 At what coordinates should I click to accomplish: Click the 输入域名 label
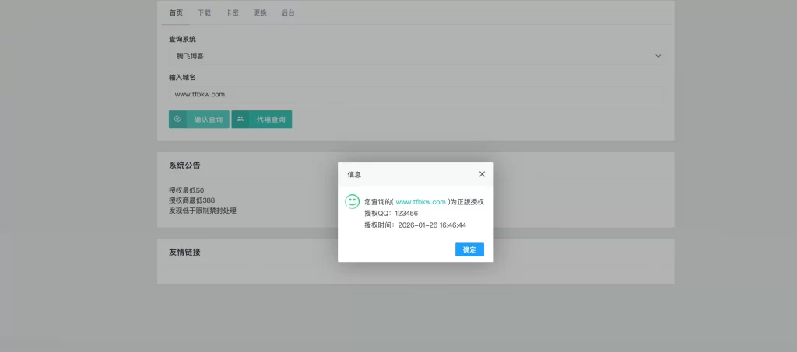[182, 77]
